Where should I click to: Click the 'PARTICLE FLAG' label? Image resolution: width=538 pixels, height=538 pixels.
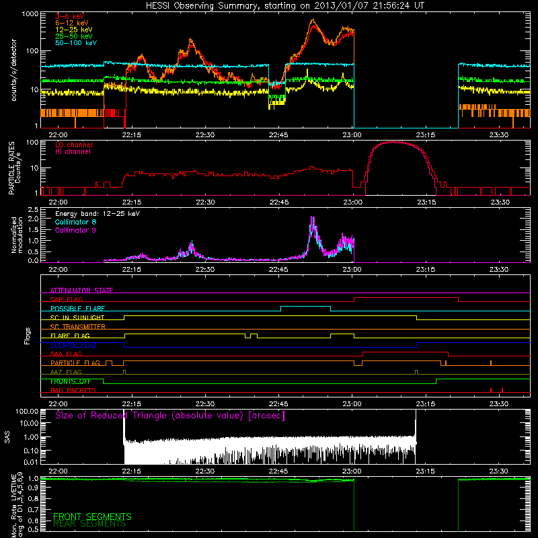[75, 362]
